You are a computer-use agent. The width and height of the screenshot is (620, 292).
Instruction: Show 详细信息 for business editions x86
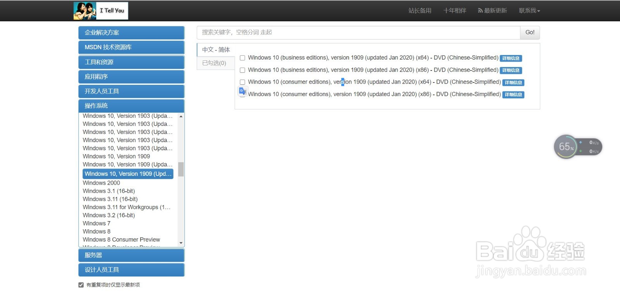511,70
